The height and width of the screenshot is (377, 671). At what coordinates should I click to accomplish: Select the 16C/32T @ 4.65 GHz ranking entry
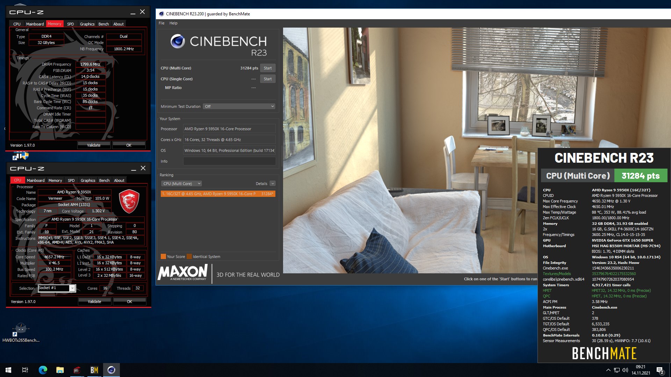click(218, 194)
